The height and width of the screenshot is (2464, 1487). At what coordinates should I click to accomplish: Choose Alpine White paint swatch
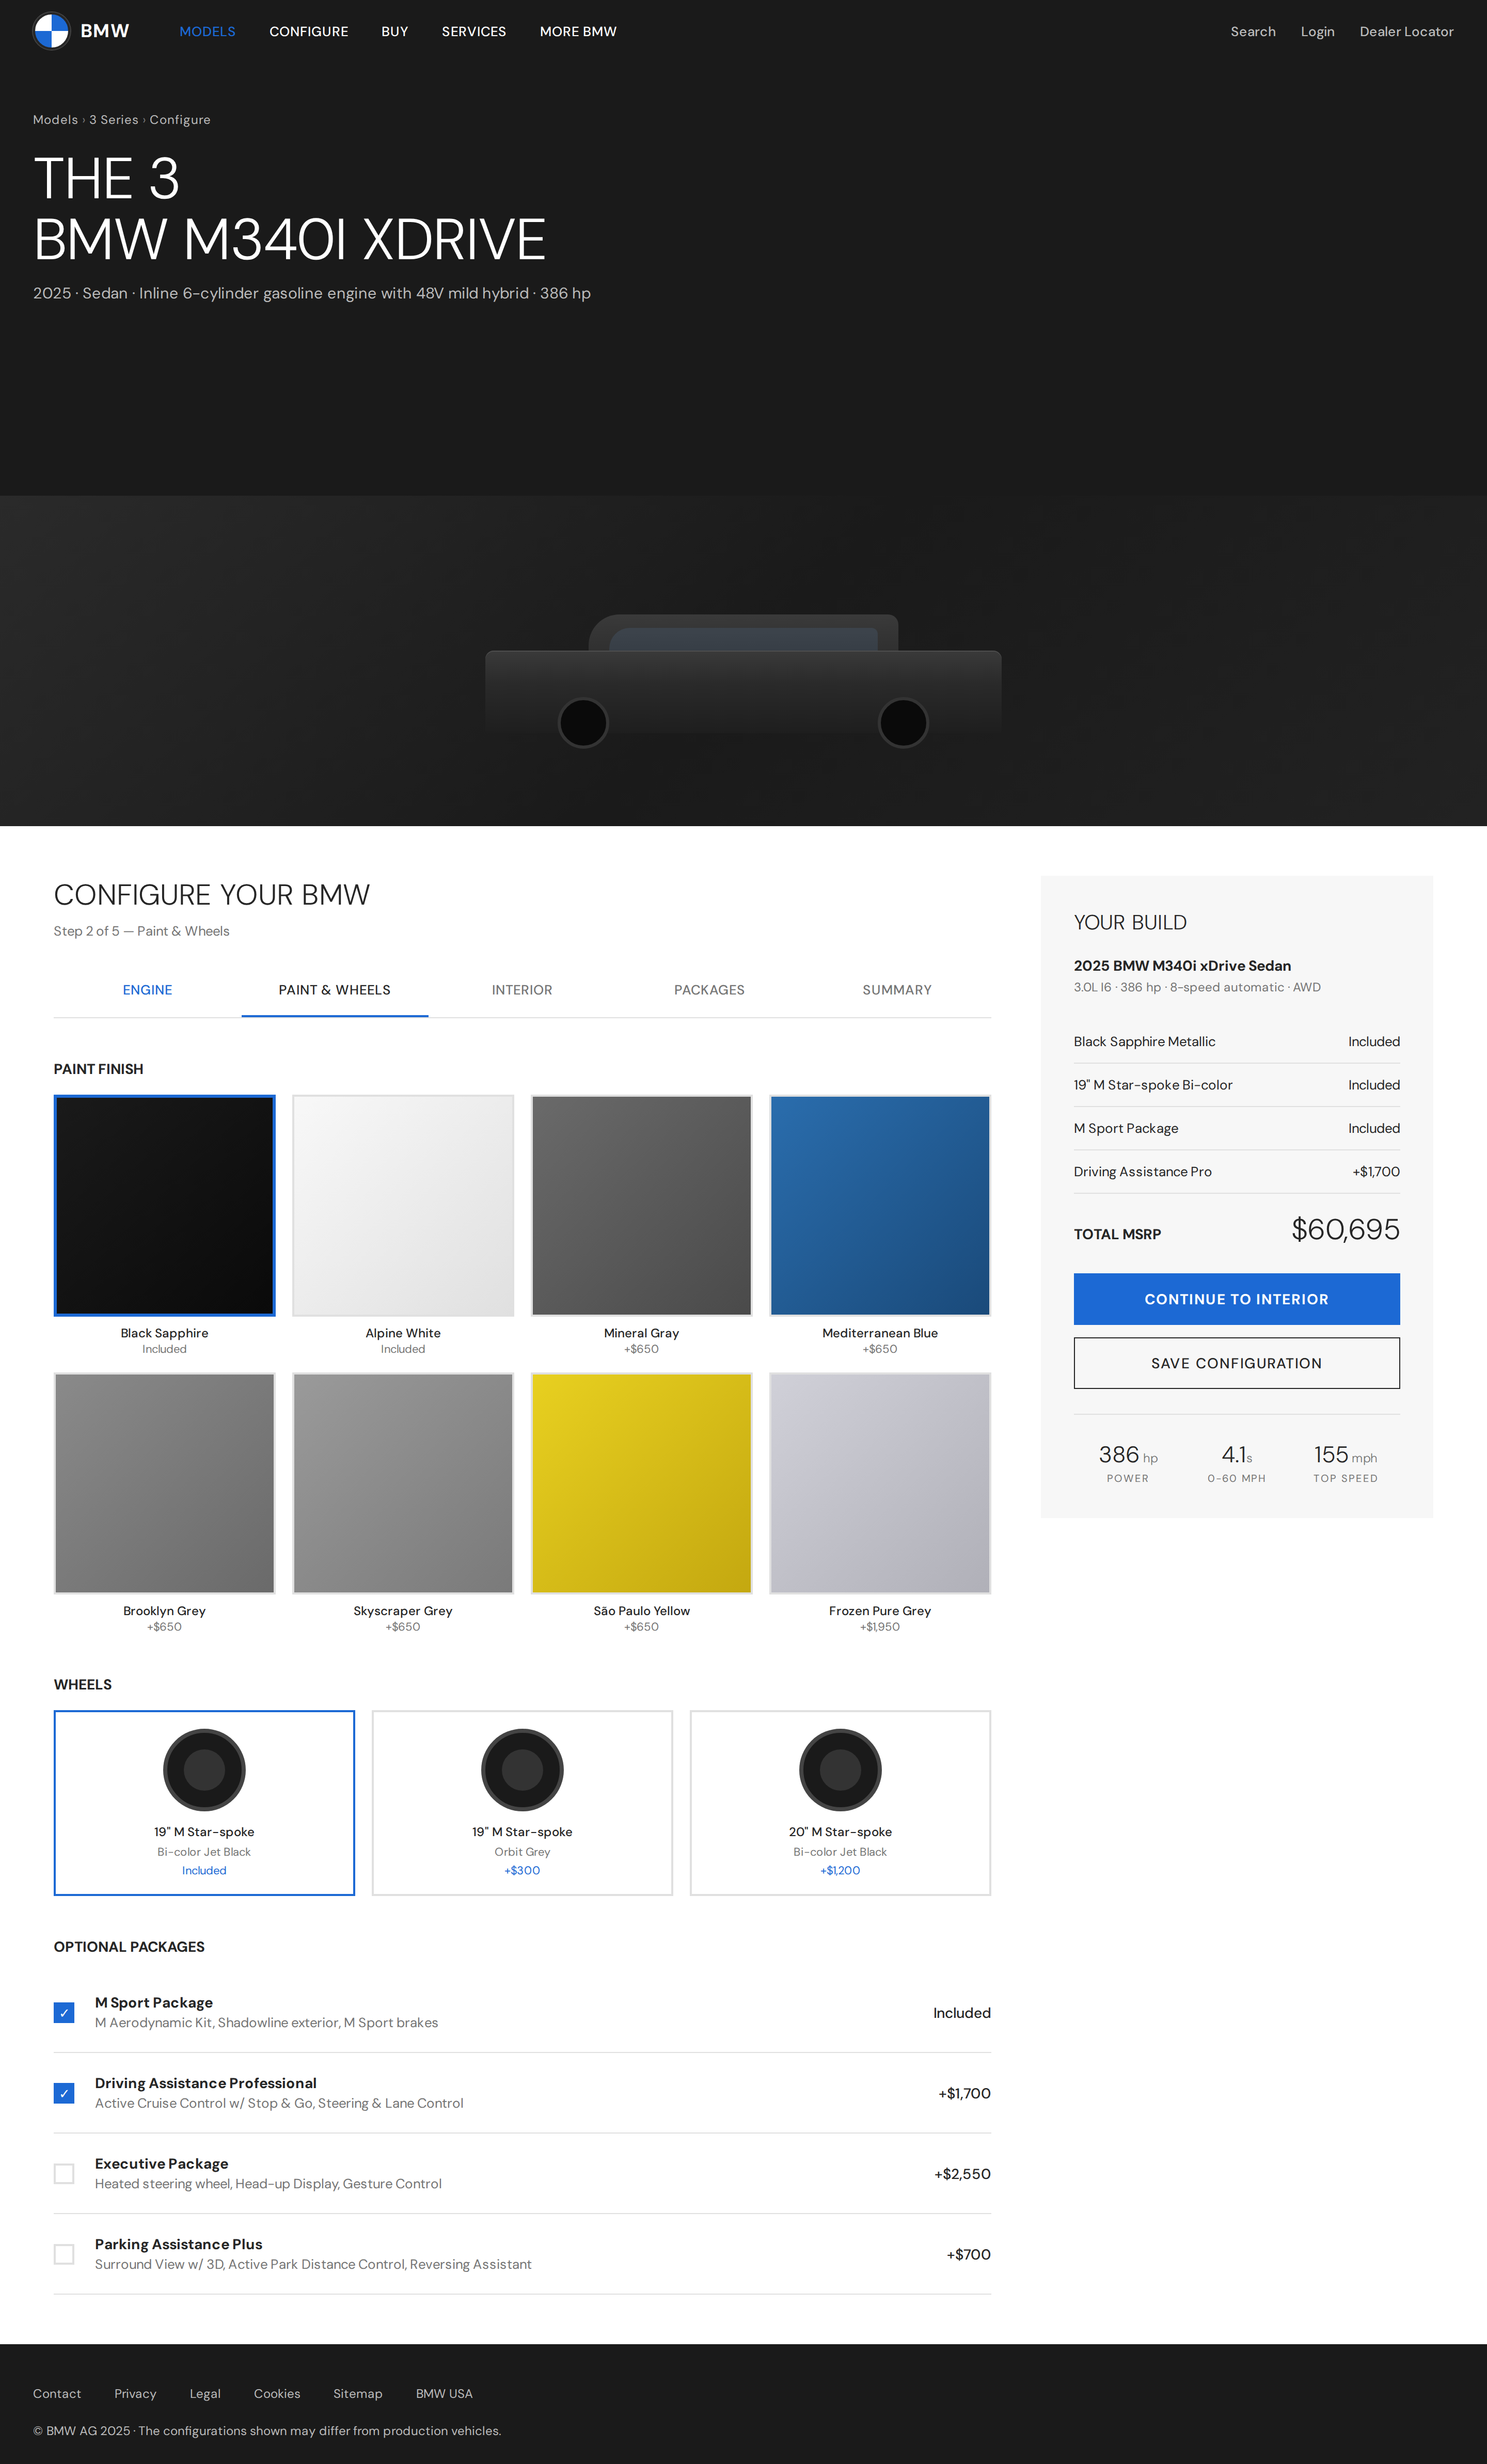pyautogui.click(x=403, y=1206)
